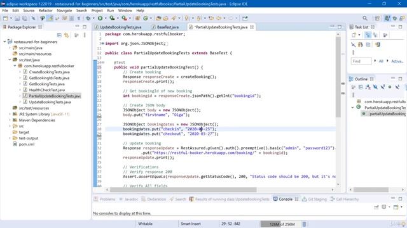The image size is (407, 228).
Task: Click the editor horizontal scrollbar
Action: 183,190
